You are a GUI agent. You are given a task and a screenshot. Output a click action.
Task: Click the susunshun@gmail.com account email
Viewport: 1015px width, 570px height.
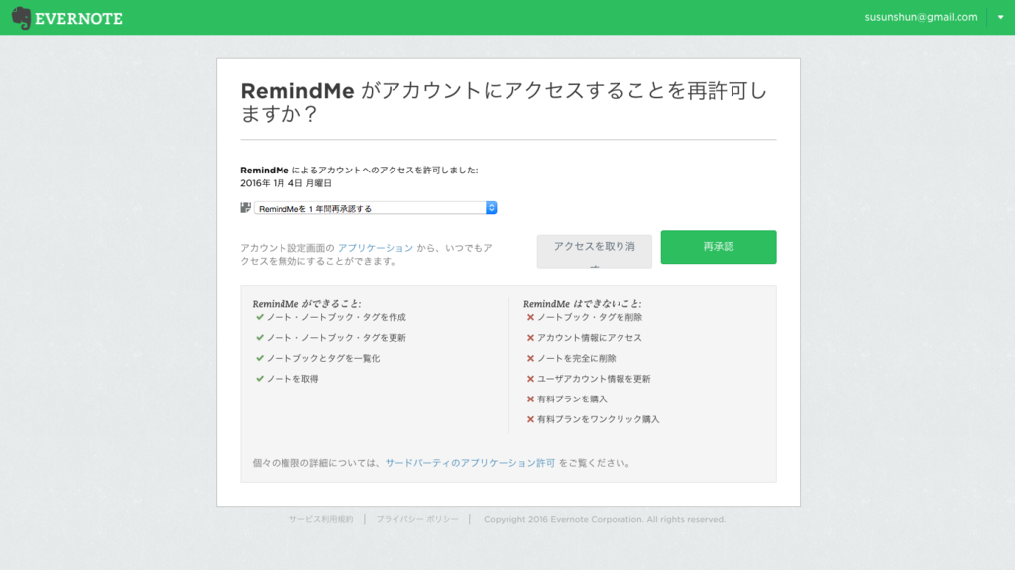click(x=921, y=18)
